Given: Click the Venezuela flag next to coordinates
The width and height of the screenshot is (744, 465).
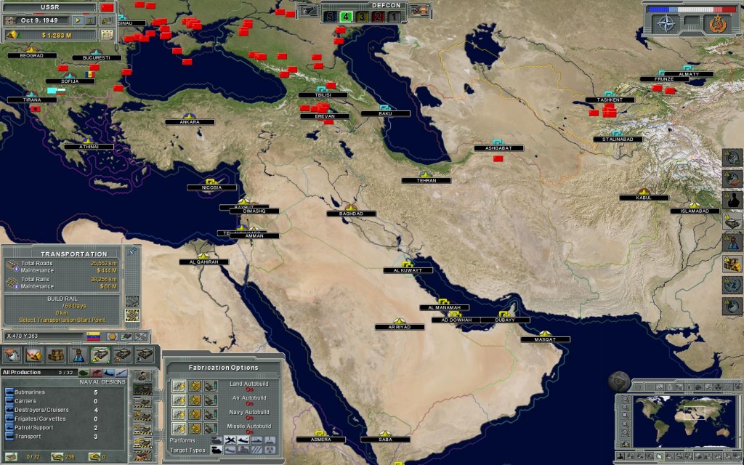Looking at the screenshot, I should (x=94, y=336).
